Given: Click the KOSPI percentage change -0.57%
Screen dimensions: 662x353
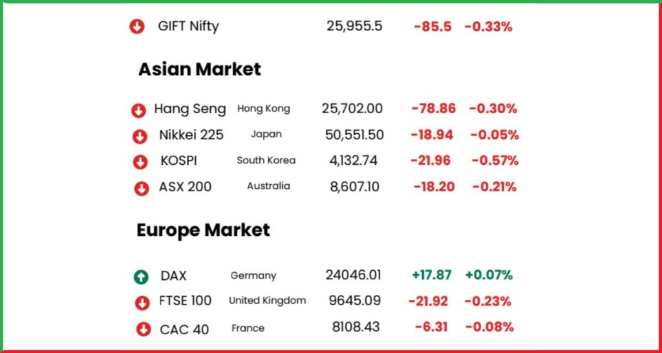Looking at the screenshot, I should (495, 160).
